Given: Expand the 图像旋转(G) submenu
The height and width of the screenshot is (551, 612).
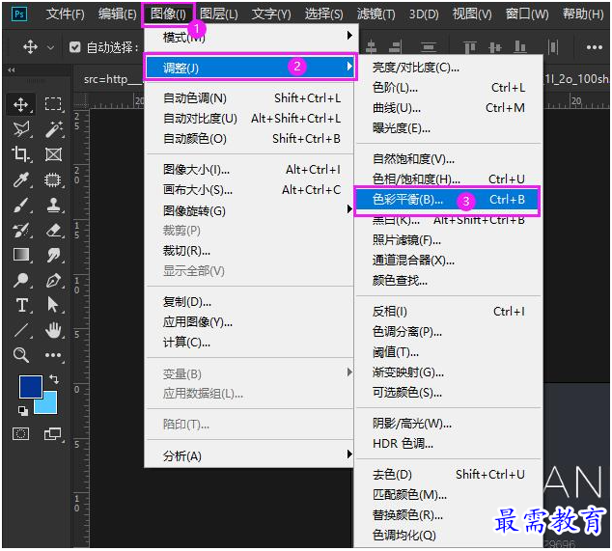Looking at the screenshot, I should point(250,210).
